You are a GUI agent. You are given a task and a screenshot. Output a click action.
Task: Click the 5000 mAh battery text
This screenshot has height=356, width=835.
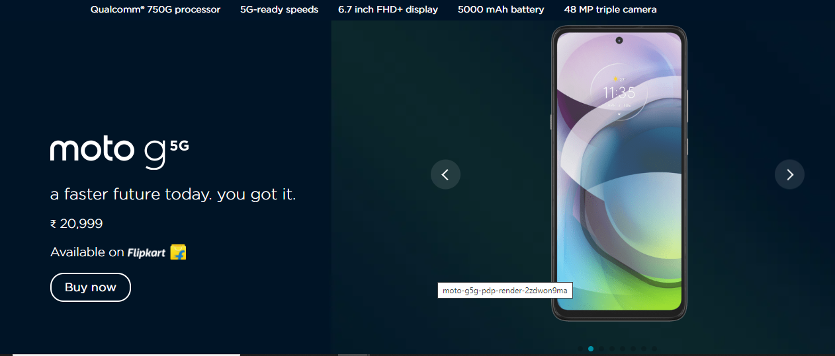click(x=501, y=10)
